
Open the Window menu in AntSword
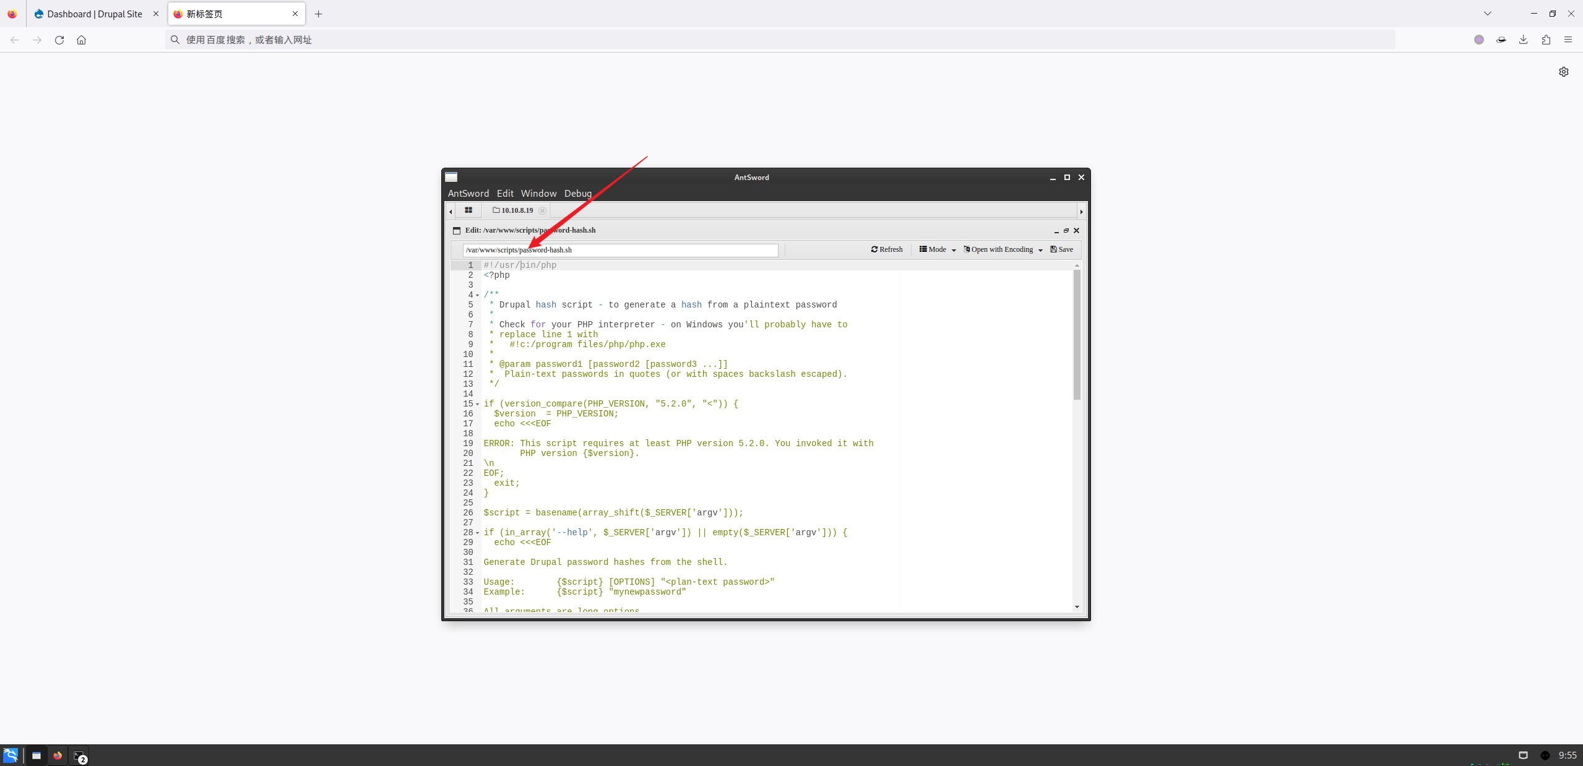tap(538, 193)
